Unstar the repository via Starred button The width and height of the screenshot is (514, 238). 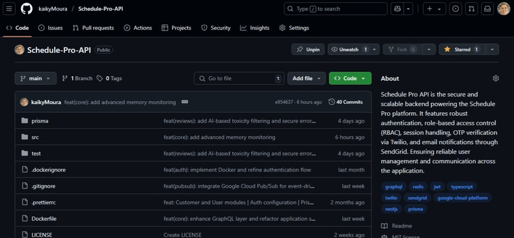click(462, 50)
